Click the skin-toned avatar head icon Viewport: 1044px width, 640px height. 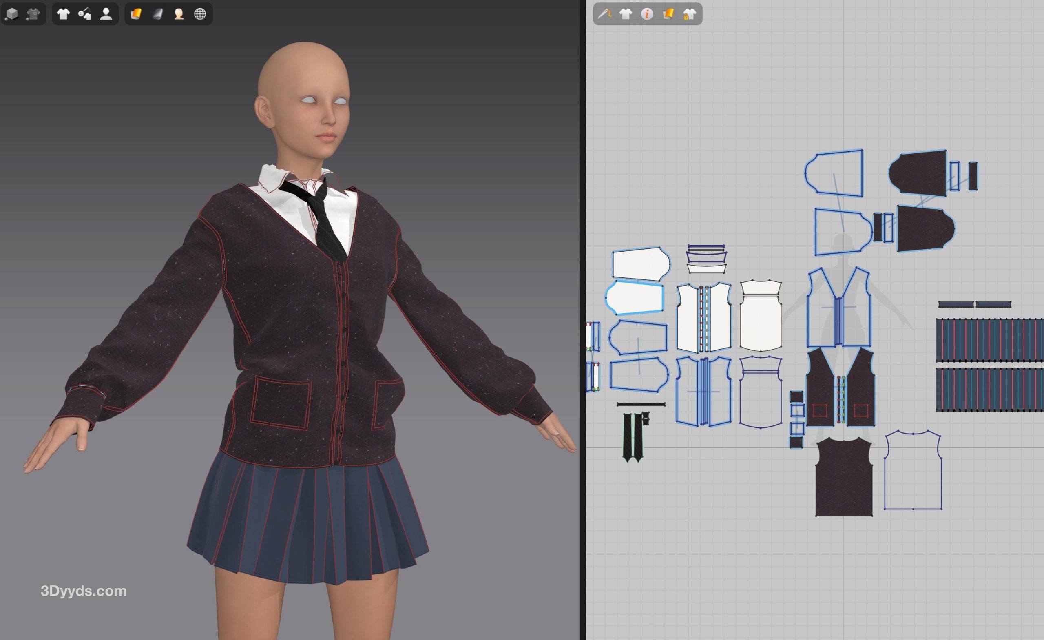tap(179, 14)
